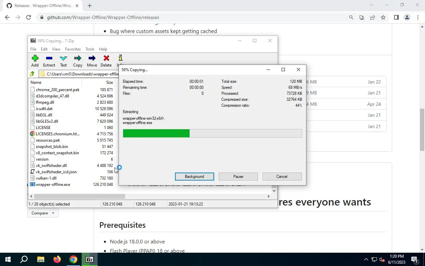Pause the extraction
425x266 pixels.
[x=238, y=177]
